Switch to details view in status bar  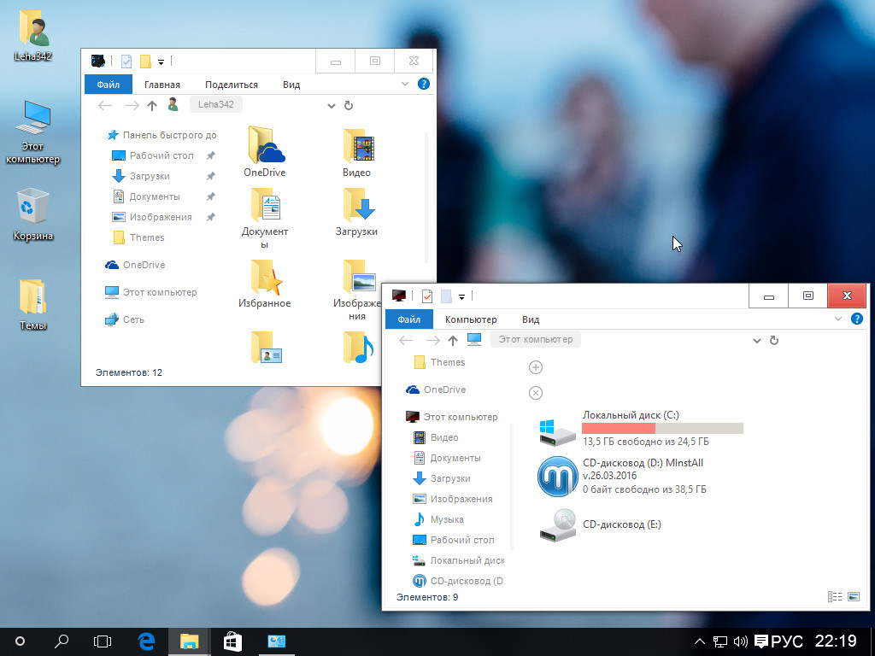(835, 596)
